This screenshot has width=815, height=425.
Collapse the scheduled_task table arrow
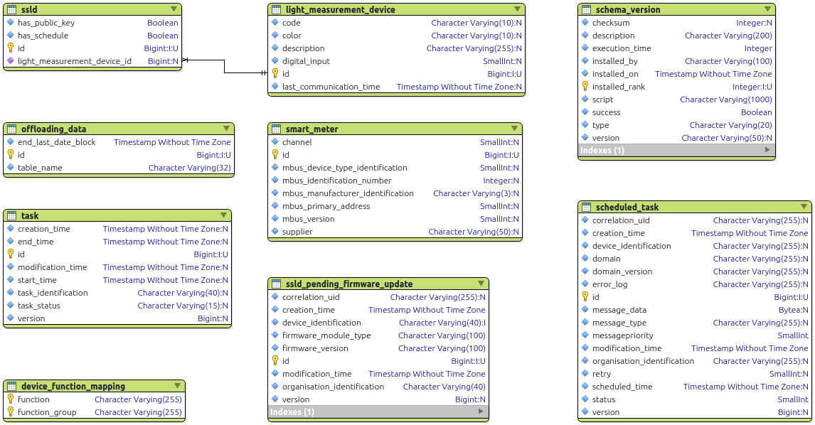pyautogui.click(x=802, y=207)
